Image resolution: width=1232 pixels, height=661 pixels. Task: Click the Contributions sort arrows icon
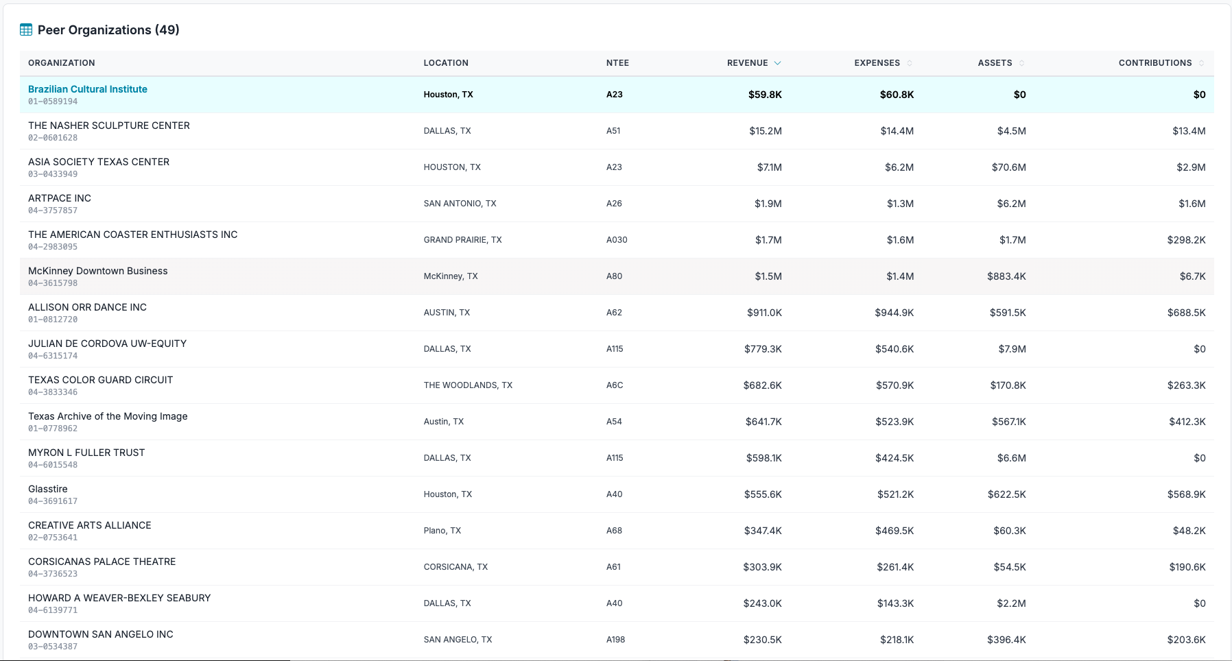tap(1201, 63)
